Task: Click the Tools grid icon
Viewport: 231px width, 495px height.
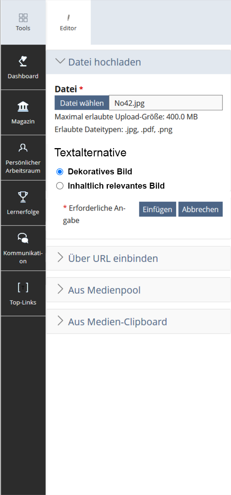Action: pos(23,18)
